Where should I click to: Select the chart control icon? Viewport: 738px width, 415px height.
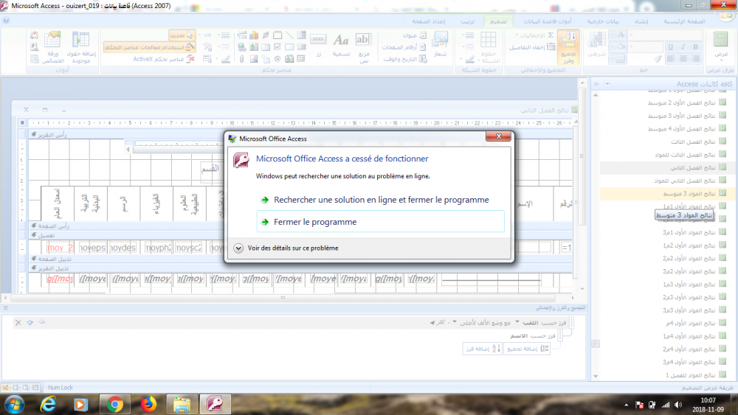254,35
